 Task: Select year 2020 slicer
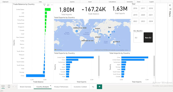pos(143,15)
